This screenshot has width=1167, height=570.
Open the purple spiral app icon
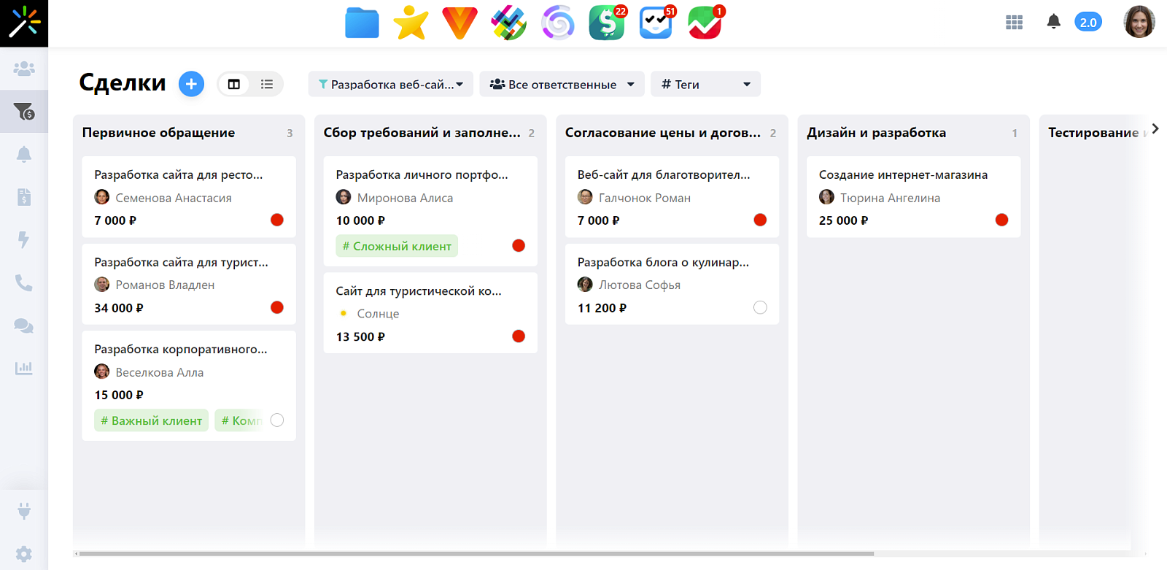pyautogui.click(x=558, y=23)
